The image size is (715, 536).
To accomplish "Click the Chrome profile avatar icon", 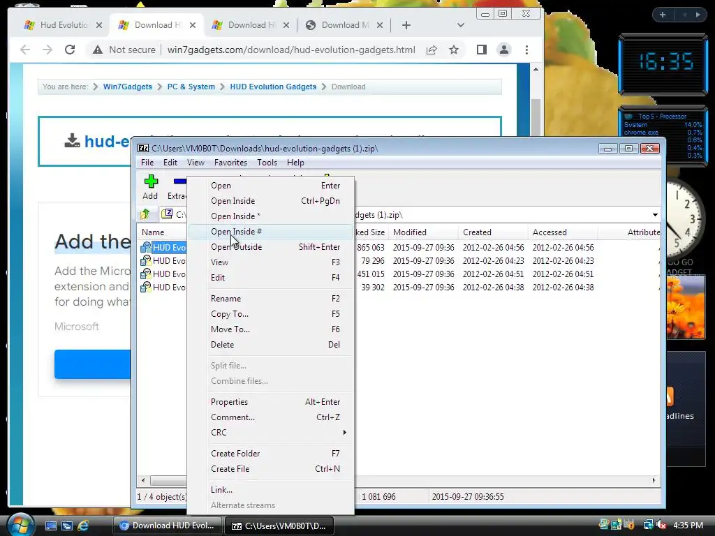I will (504, 50).
